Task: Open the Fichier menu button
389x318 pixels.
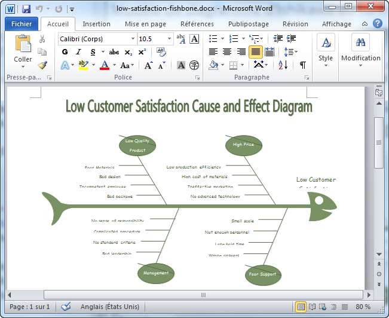Action: [x=22, y=24]
